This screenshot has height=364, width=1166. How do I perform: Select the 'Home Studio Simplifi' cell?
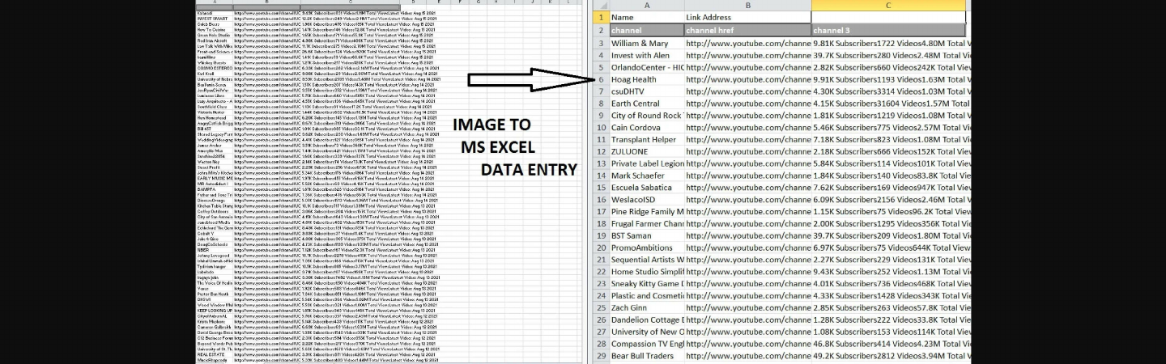[x=646, y=272]
